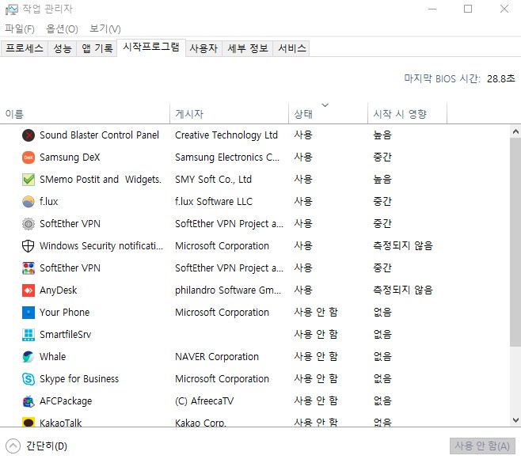The width and height of the screenshot is (521, 463).
Task: Click 높음 impact in Sound Blaster row
Action: click(382, 135)
